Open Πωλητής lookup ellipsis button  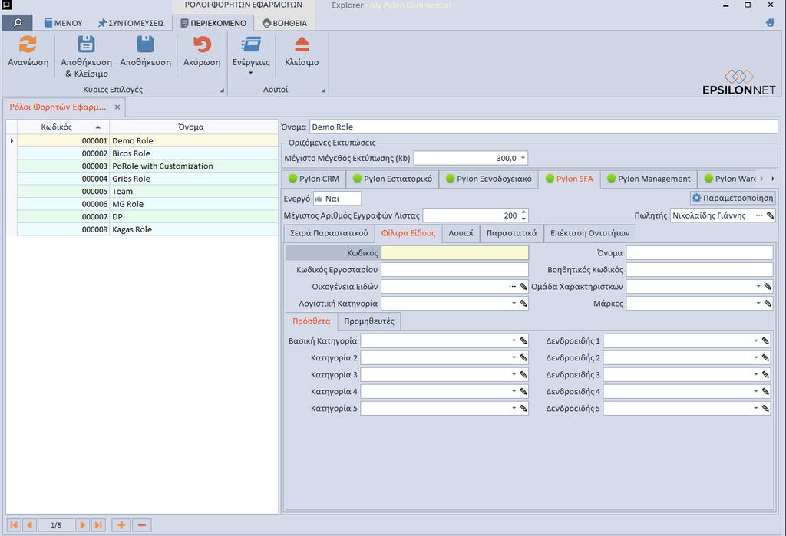[x=759, y=215]
